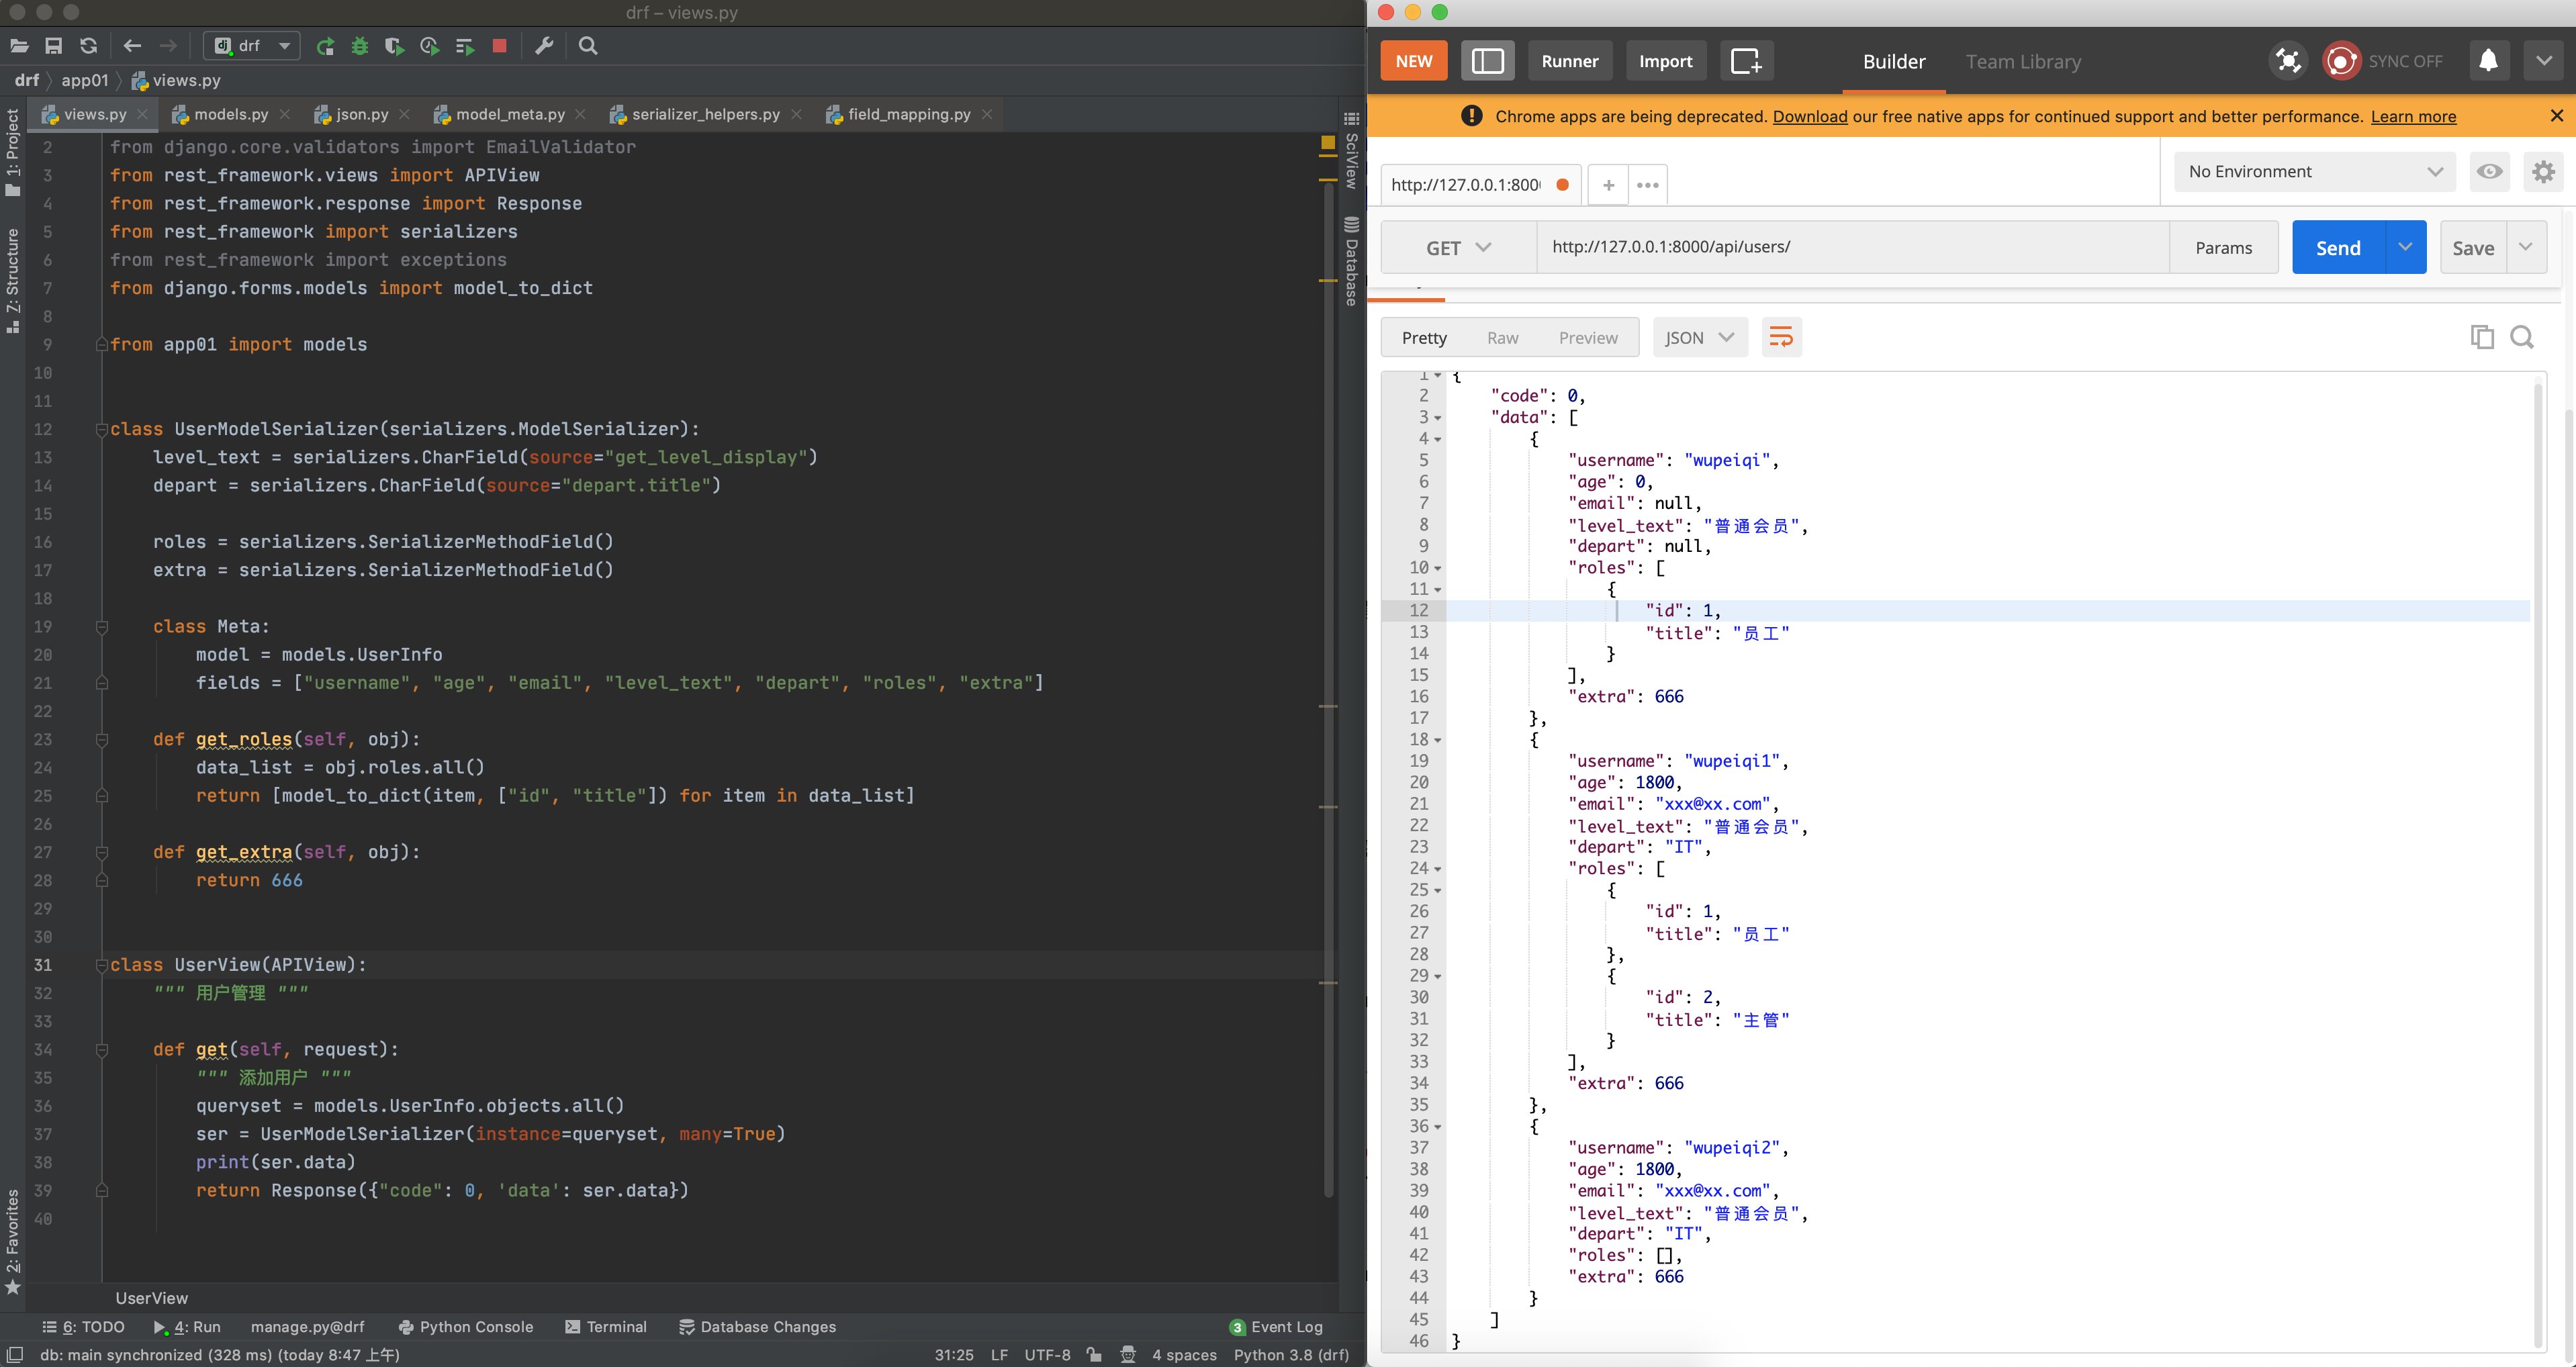
Task: Toggle response line wrap button
Action: tap(1781, 337)
